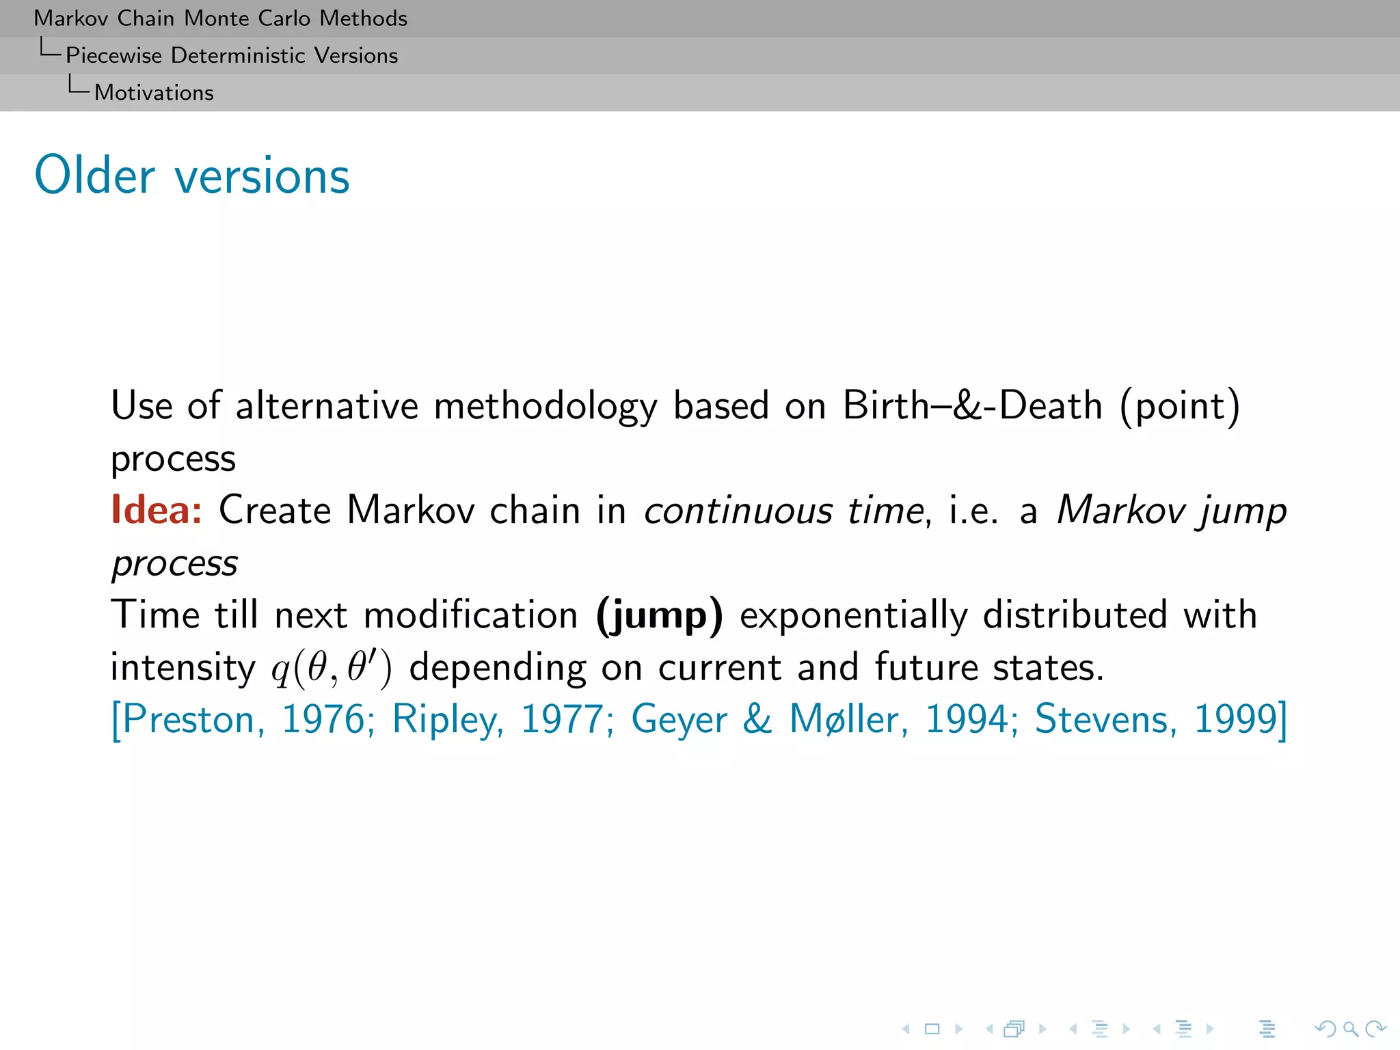Open Markov Chain Monte Carlo Methods header link

221,18
